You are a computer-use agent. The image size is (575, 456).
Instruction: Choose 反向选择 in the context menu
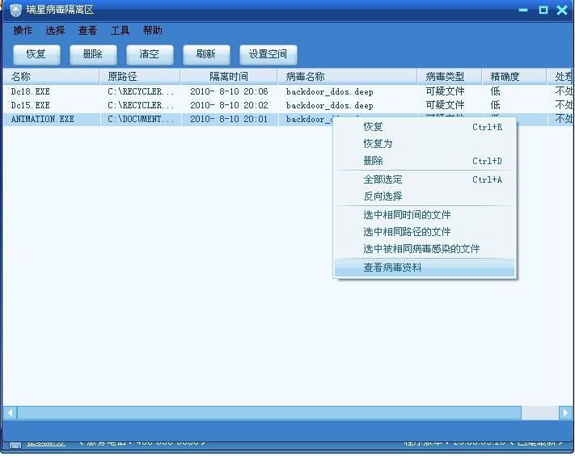[425, 196]
